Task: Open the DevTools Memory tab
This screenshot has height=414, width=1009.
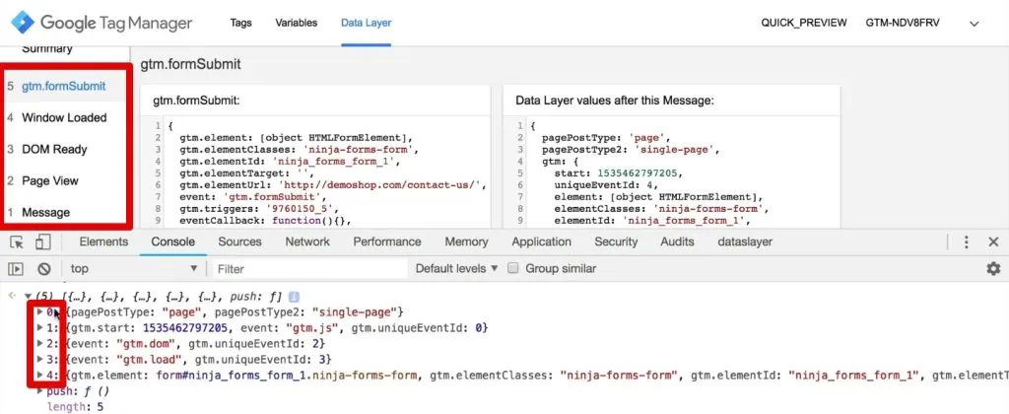Action: (x=466, y=242)
